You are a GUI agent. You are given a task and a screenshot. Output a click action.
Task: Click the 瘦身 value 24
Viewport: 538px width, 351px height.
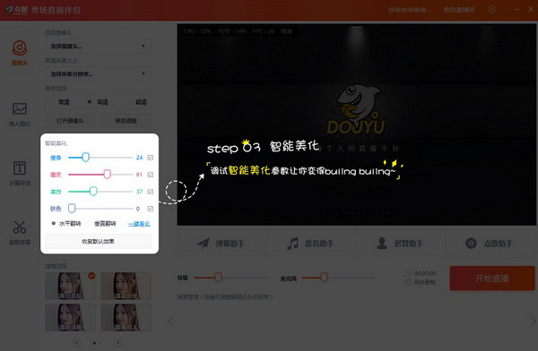(x=139, y=158)
